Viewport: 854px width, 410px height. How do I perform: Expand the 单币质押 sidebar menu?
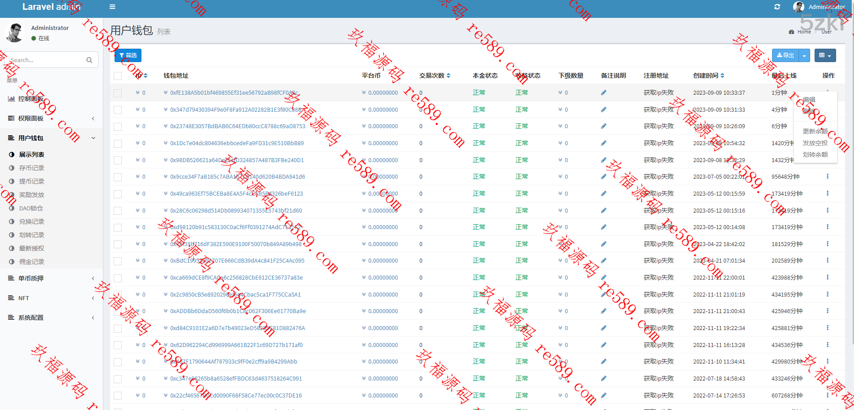51,278
